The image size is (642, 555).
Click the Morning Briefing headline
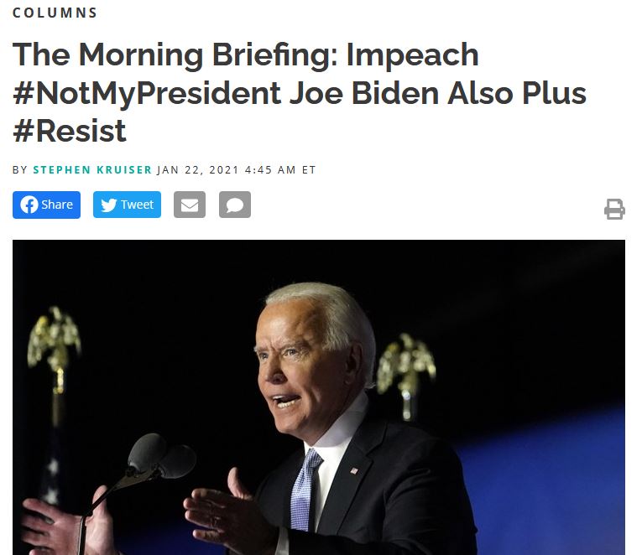tap(300, 92)
